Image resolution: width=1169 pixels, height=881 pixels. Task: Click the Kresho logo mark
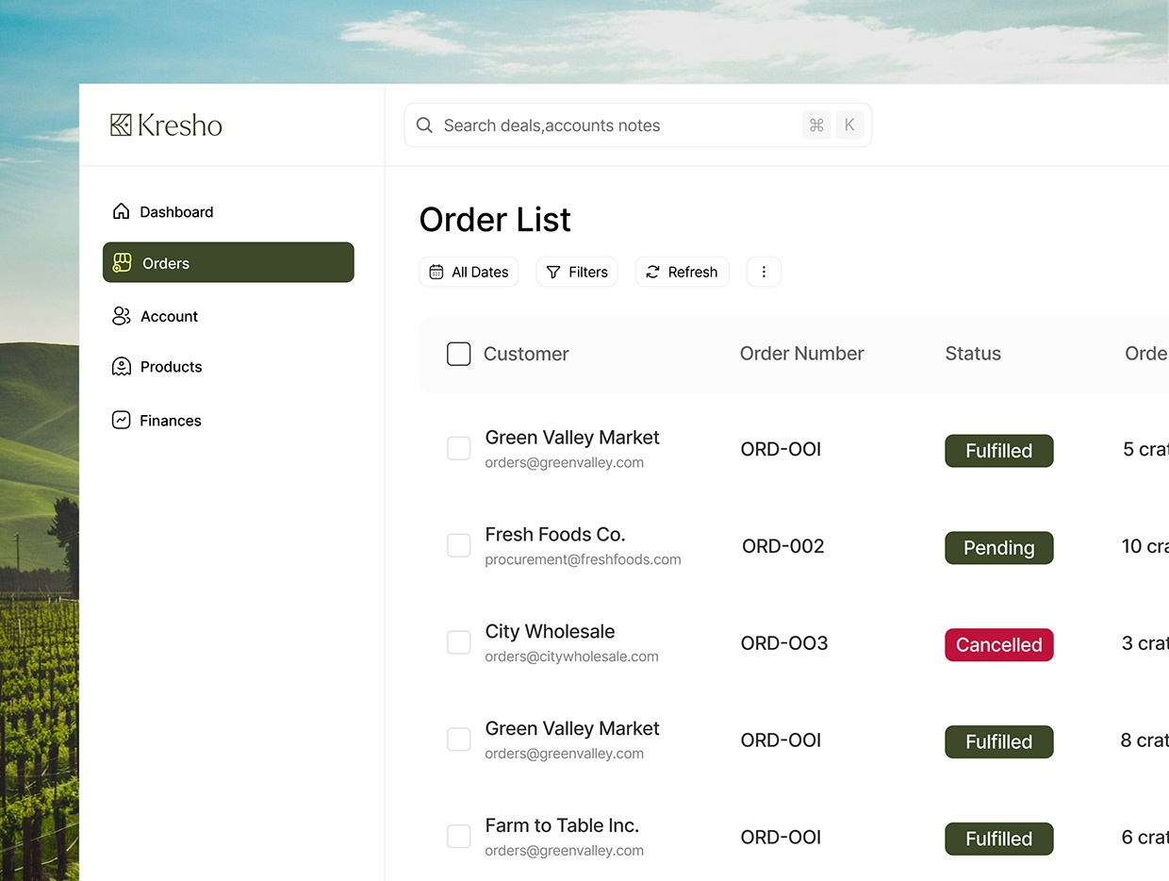[x=120, y=124]
